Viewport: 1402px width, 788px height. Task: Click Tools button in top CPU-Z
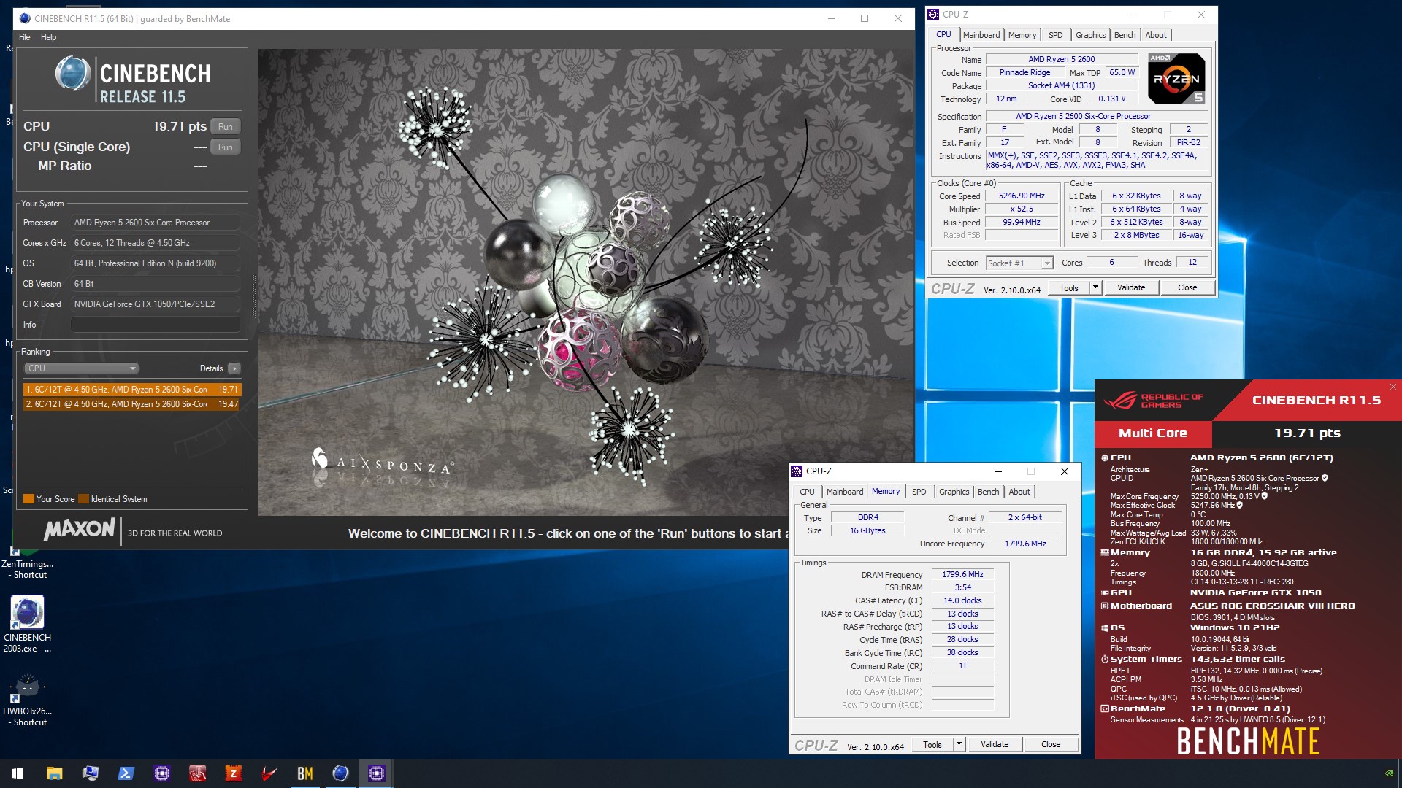1069,287
